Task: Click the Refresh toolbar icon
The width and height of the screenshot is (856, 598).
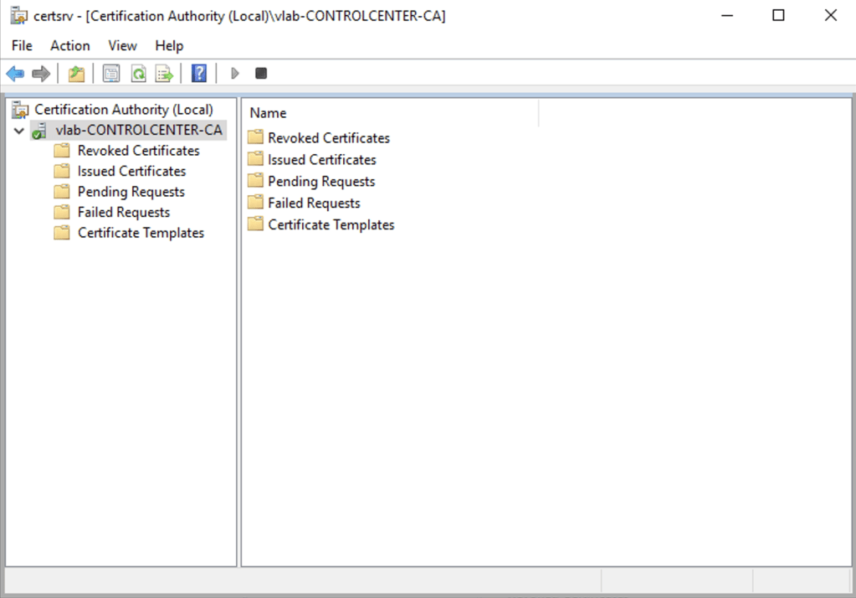Action: tap(138, 74)
